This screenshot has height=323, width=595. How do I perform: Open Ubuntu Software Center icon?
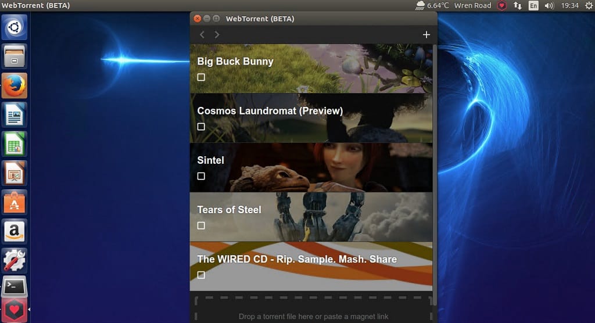14,202
